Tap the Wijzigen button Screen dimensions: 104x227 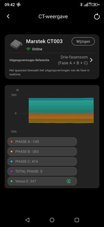click(83, 41)
